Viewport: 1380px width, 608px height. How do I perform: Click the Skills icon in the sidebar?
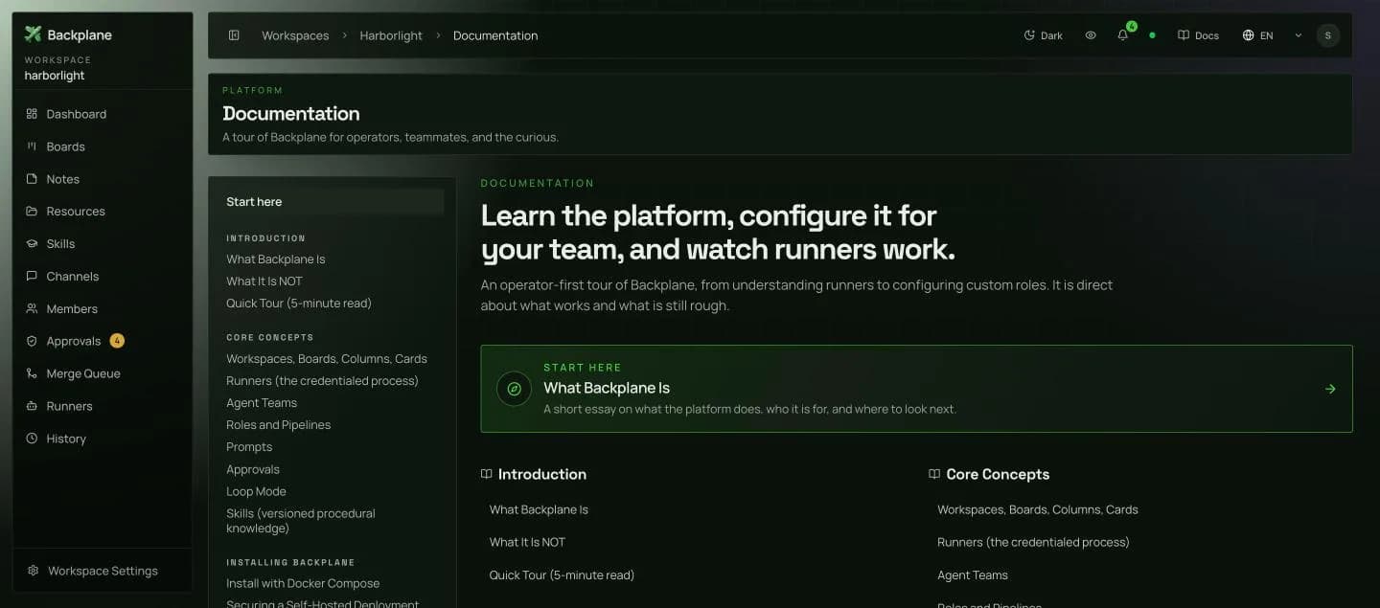(x=32, y=244)
